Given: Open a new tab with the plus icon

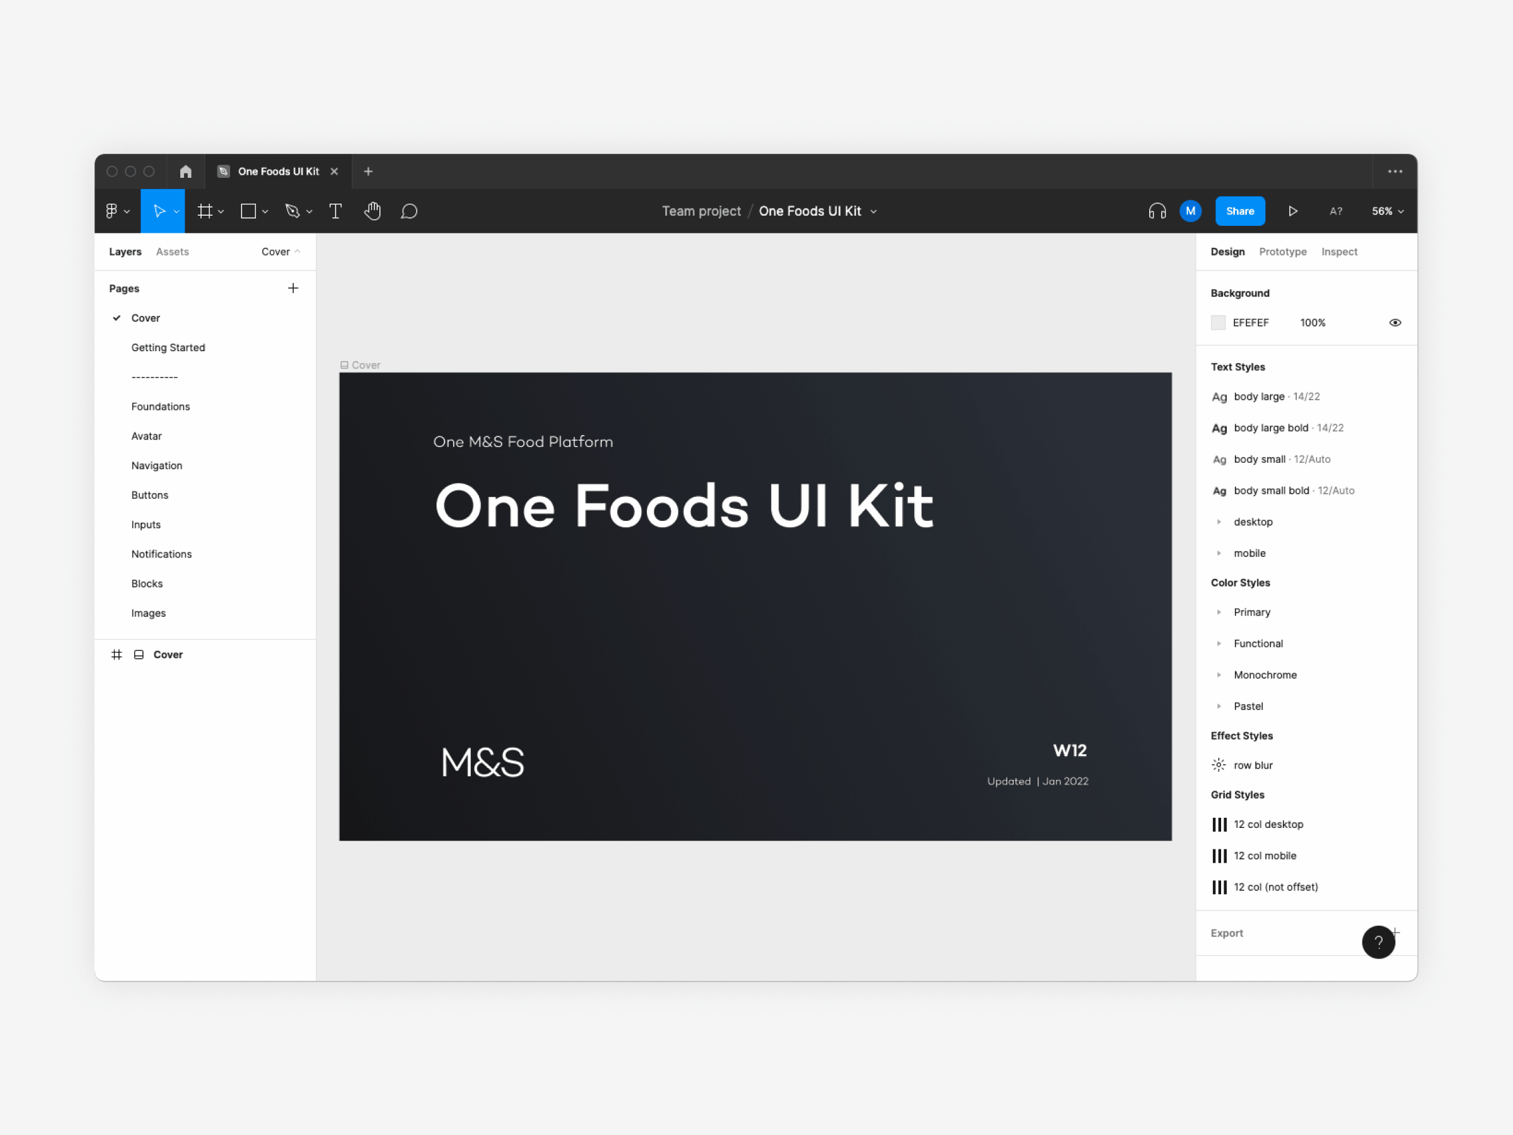Looking at the screenshot, I should tap(368, 171).
